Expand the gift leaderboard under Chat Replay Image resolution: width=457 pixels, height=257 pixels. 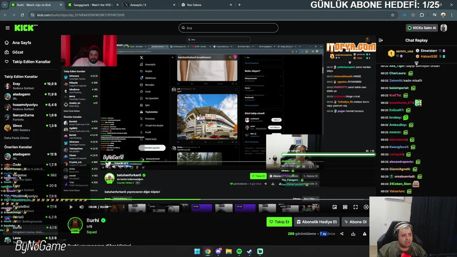point(416,62)
